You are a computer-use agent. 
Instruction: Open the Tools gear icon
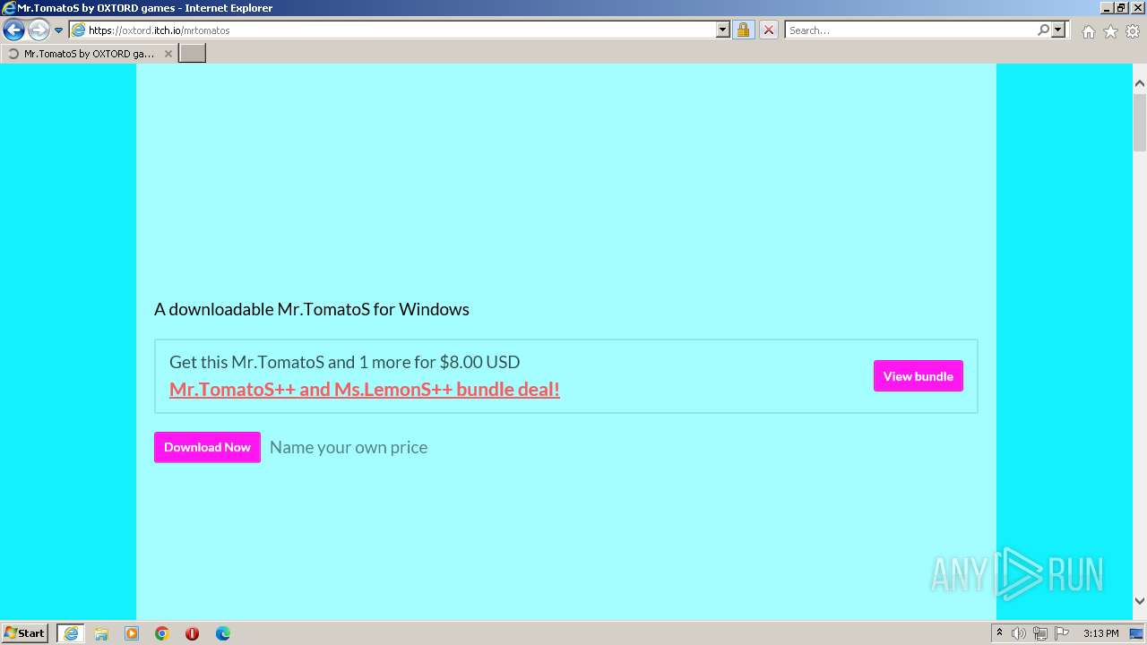point(1133,31)
